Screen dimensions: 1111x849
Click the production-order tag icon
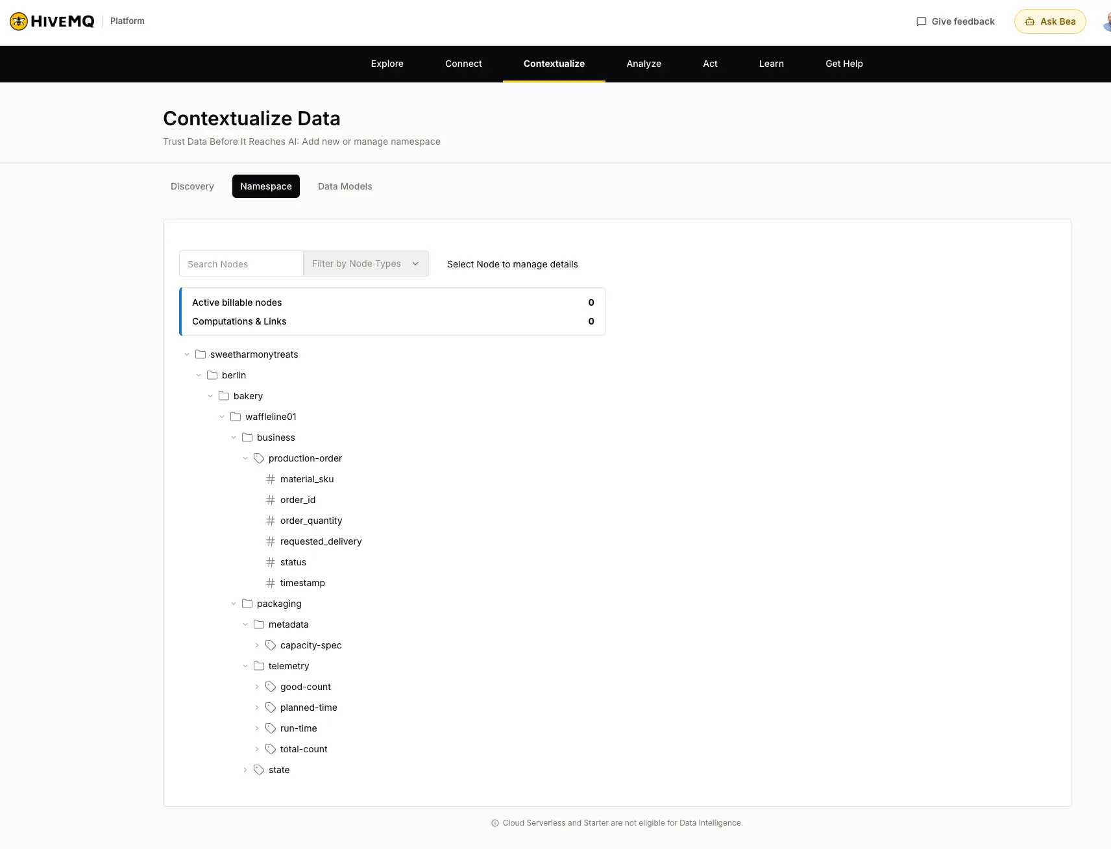[x=259, y=458]
